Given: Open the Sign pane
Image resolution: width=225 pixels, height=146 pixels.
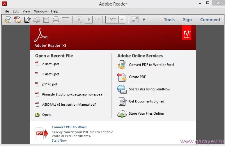Looking at the screenshot, I should point(187,20).
